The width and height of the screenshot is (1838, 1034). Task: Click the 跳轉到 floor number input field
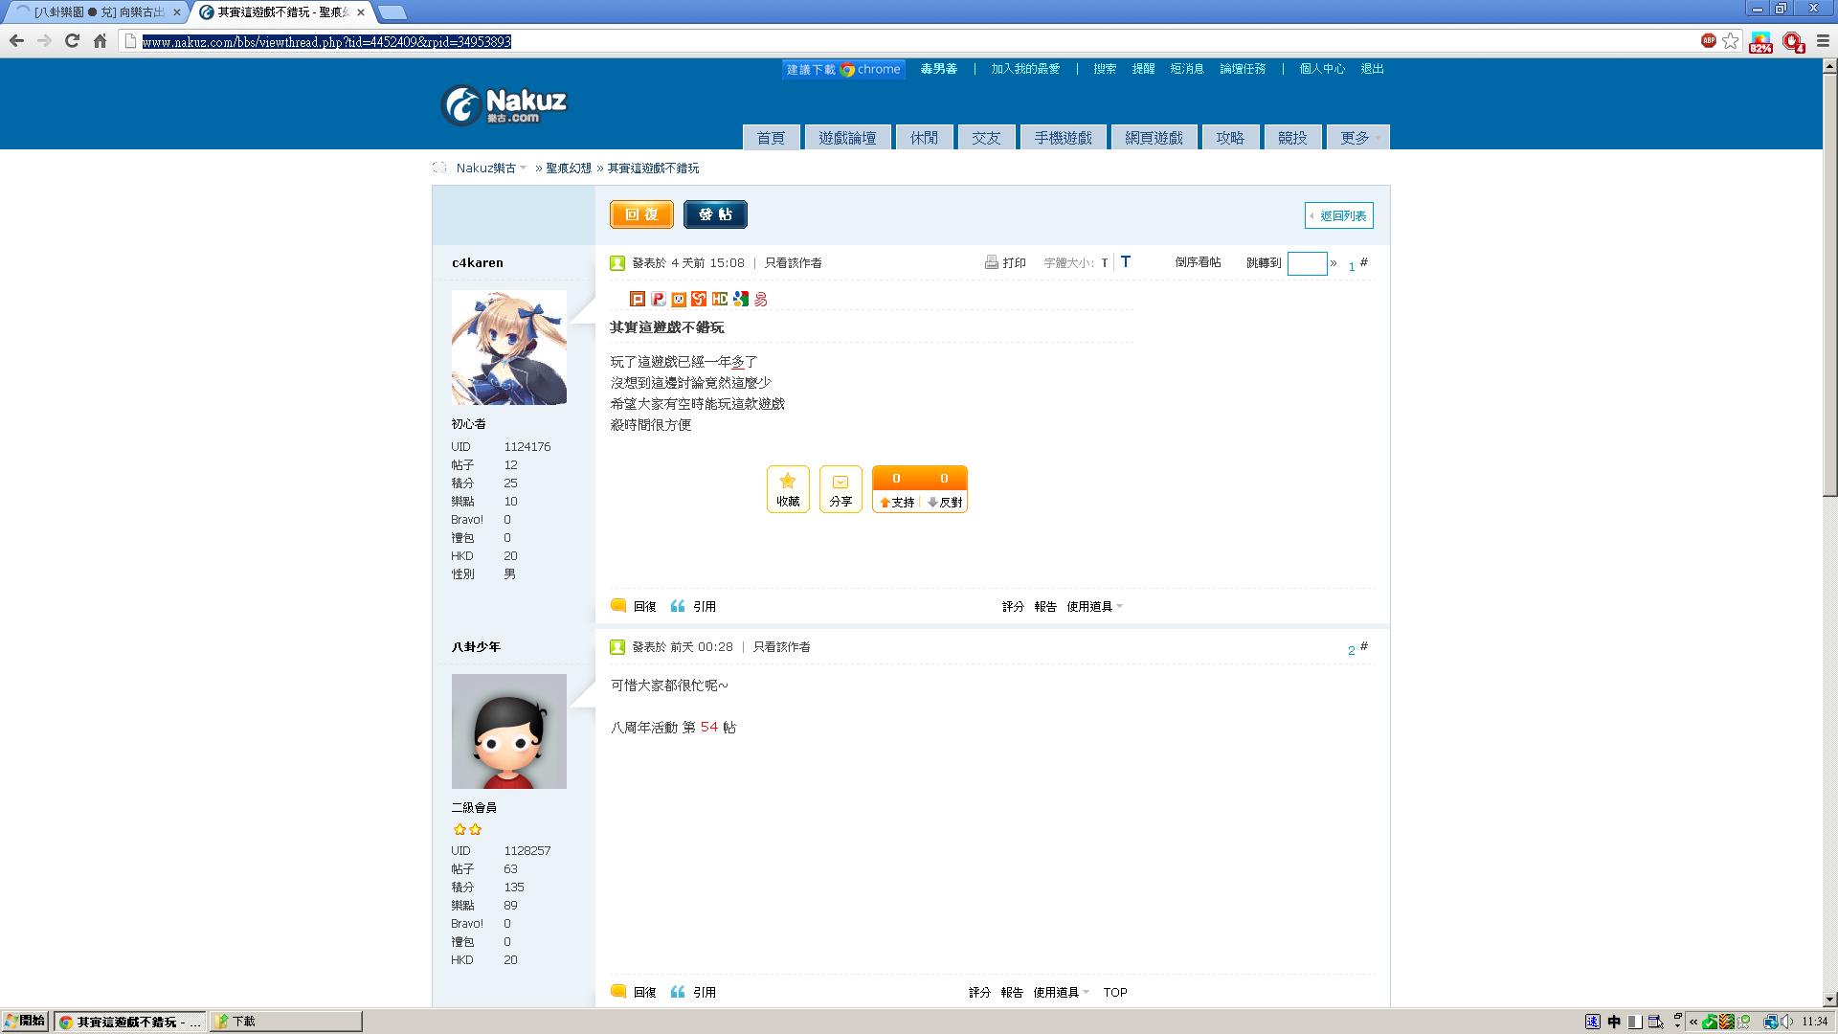(1307, 263)
